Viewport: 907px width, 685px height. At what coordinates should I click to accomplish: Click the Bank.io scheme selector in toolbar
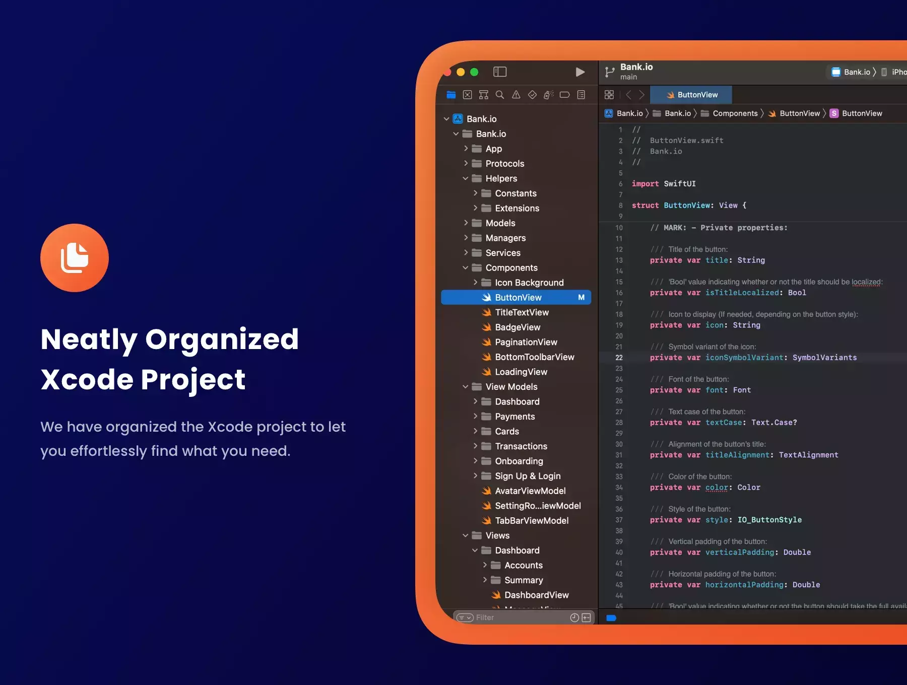851,72
